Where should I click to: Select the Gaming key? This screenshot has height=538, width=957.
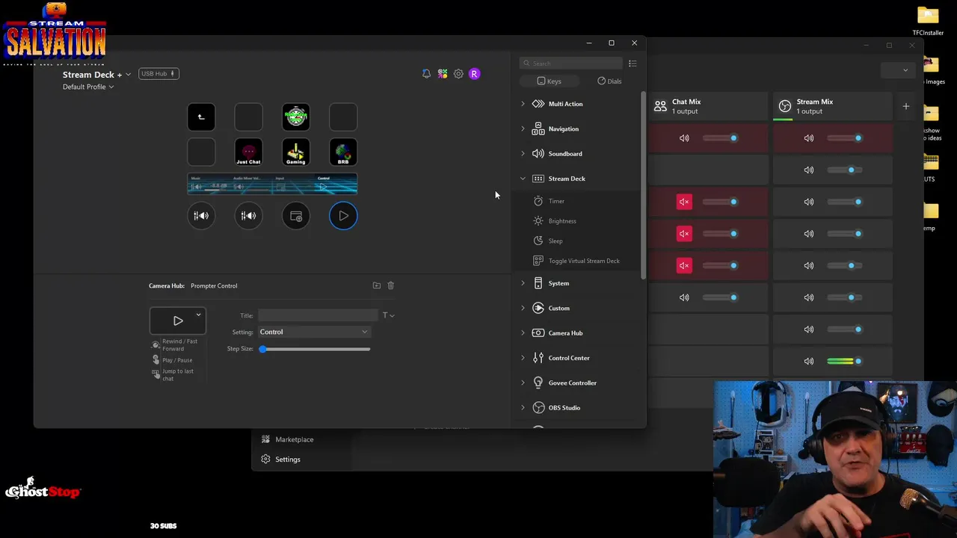coord(296,152)
